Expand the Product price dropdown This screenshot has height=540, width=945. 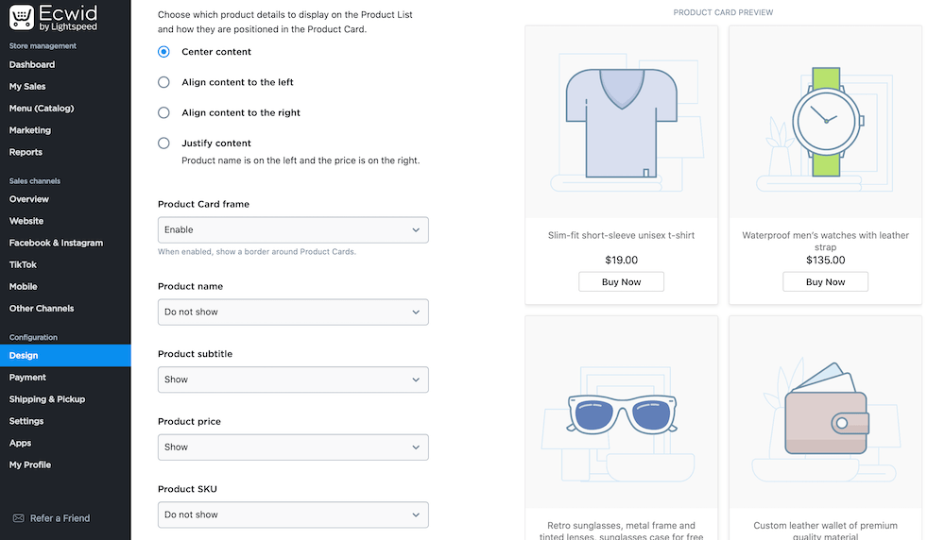tap(293, 447)
